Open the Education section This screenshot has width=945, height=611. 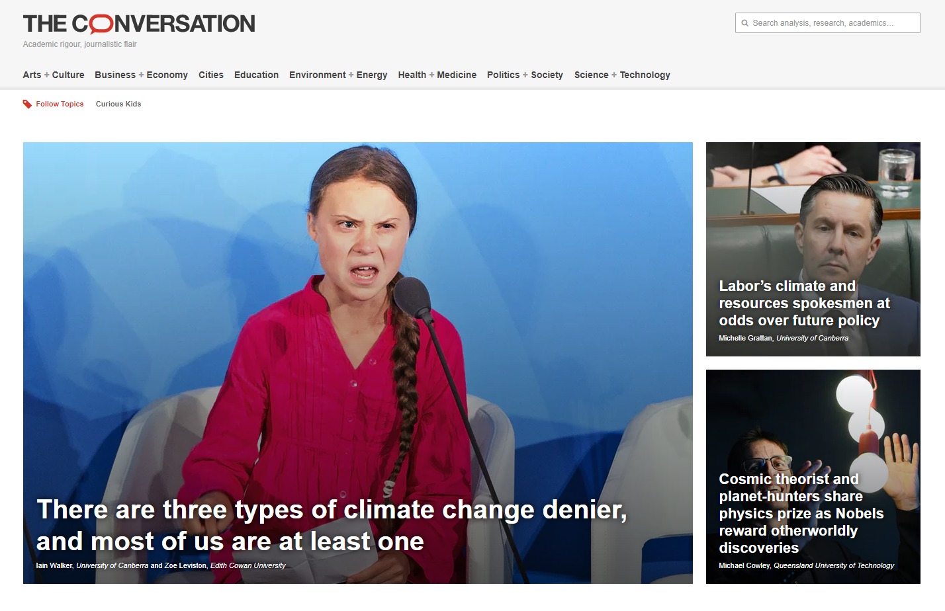pyautogui.click(x=256, y=75)
